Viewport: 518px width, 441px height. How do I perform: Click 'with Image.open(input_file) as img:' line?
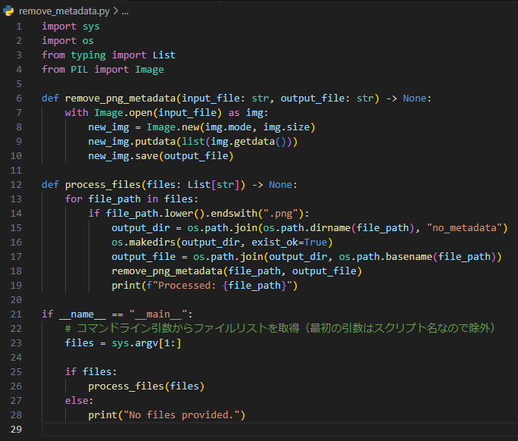167,113
